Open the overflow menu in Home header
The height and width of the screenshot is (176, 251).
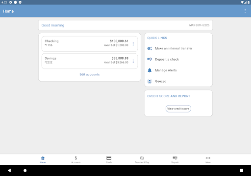click(x=245, y=11)
